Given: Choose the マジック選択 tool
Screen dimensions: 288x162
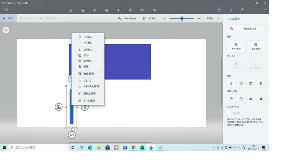Looking at the screenshot, I should 48,18.
